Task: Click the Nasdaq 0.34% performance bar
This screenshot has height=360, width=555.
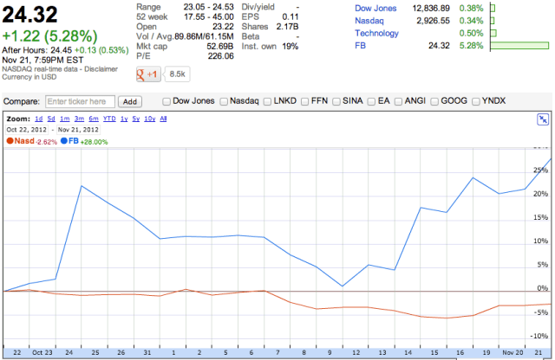Action: (493, 21)
